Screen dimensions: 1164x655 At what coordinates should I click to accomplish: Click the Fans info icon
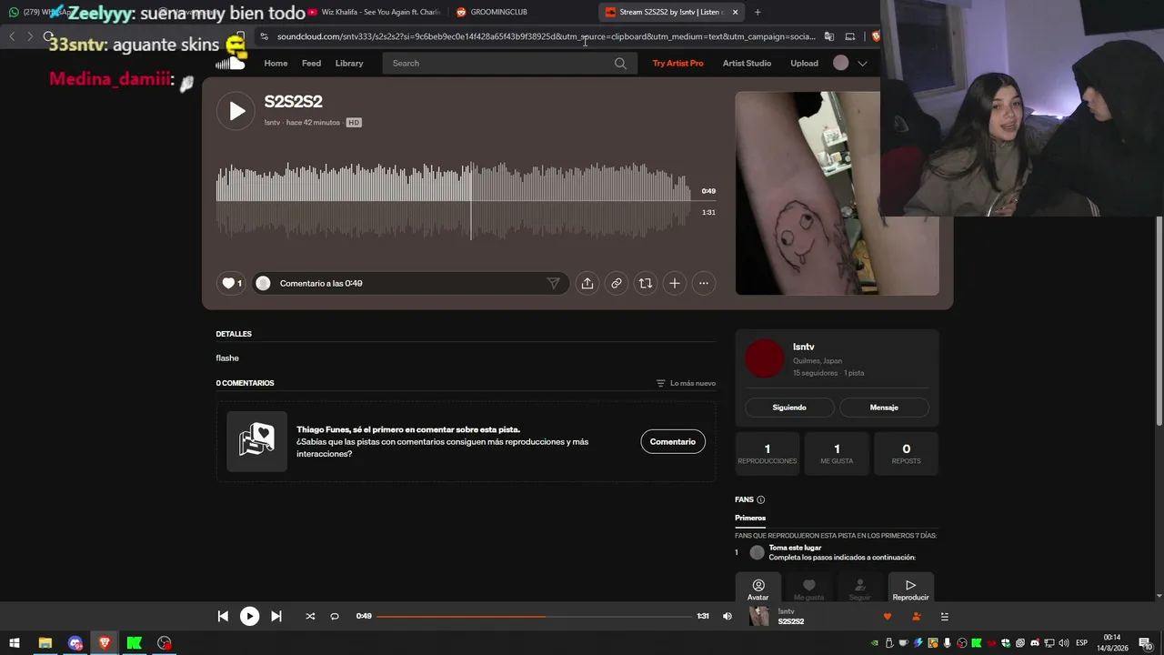click(x=761, y=499)
